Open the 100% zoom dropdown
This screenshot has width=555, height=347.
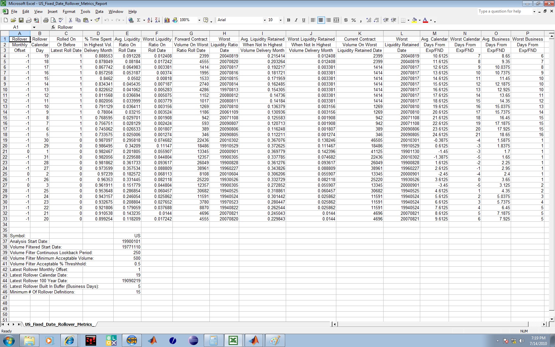coord(199,20)
